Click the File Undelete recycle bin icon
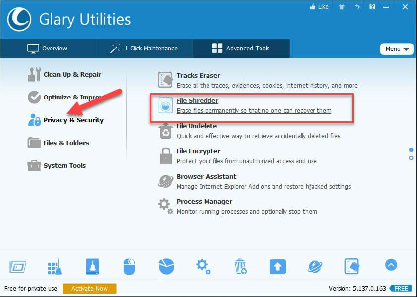 [x=166, y=131]
